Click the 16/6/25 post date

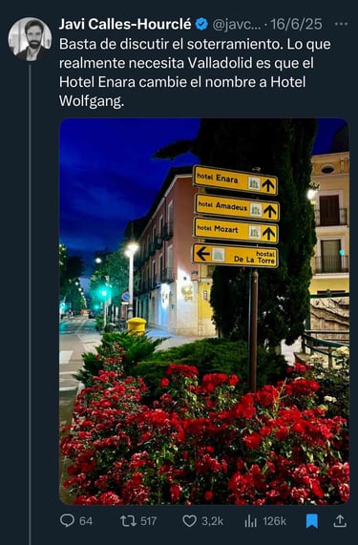pyautogui.click(x=296, y=24)
